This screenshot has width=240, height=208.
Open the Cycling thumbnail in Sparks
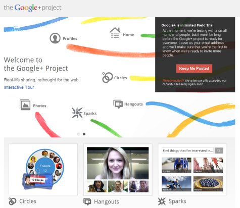click(176, 165)
